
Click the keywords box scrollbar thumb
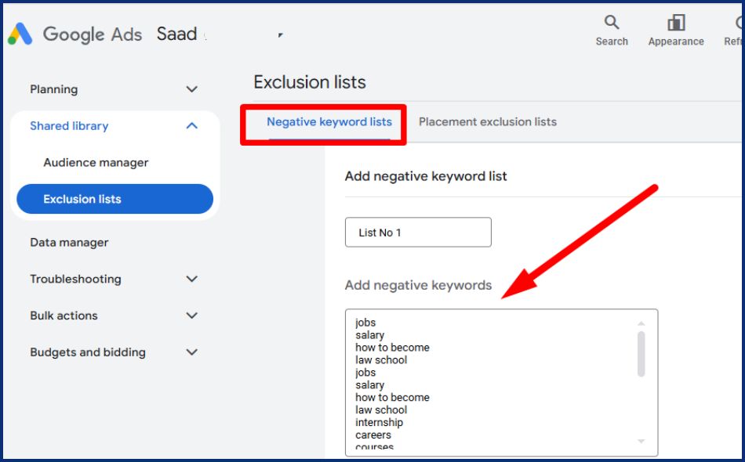[641, 354]
